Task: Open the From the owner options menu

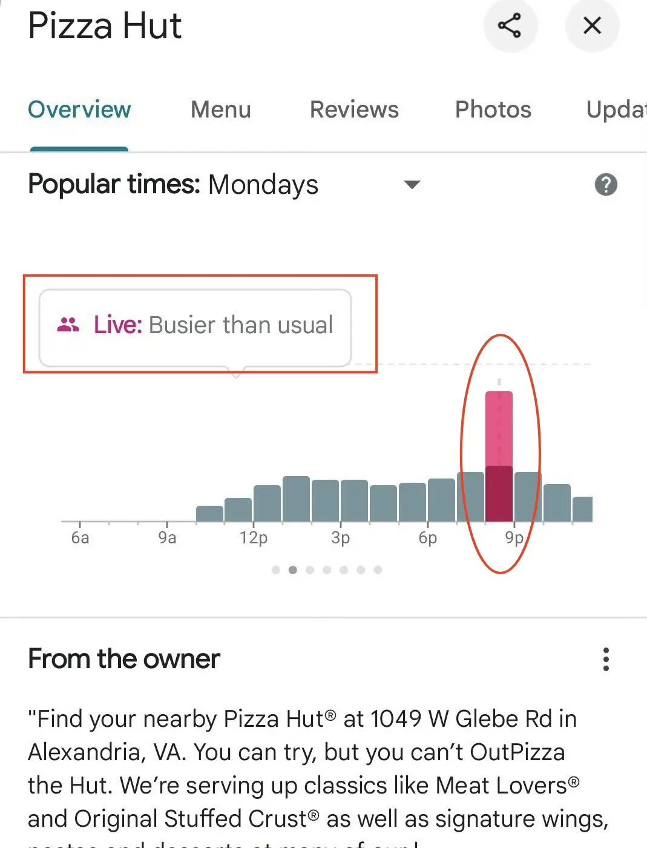Action: 606,659
